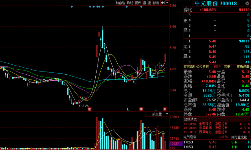Click the 查看详细 link
Image resolution: width=251 pixels, height=150 pixels.
243,67
